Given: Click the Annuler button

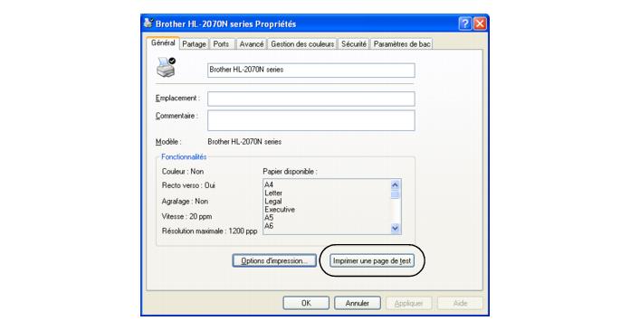Looking at the screenshot, I should (x=358, y=303).
